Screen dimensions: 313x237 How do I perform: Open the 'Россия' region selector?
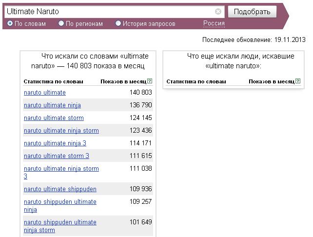point(214,23)
